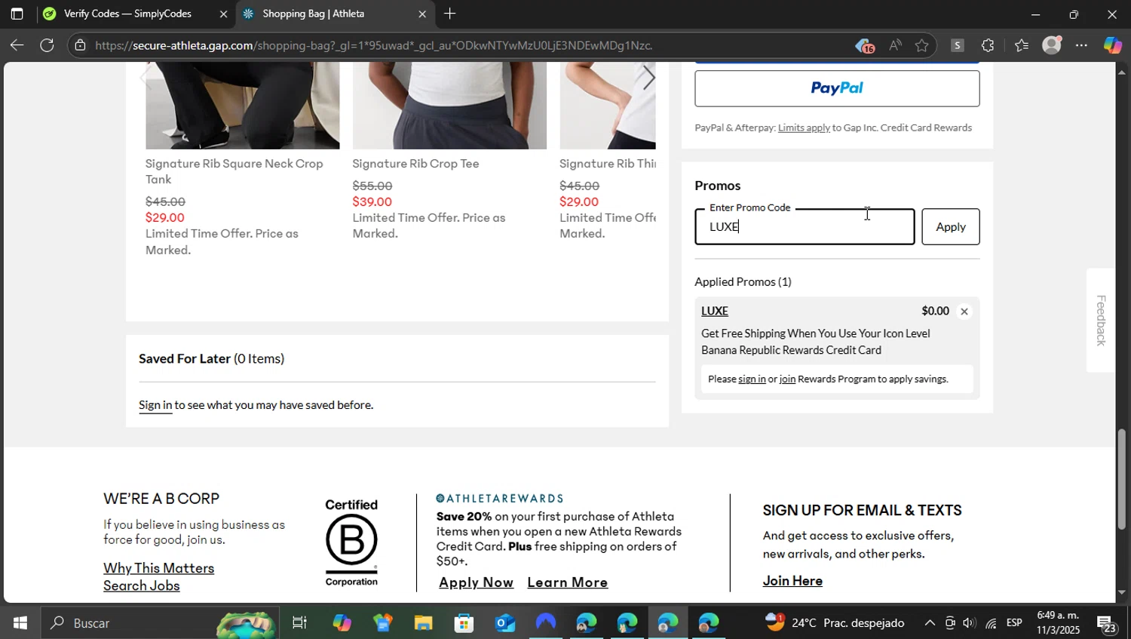
Task: Launch Copilot from the taskbar
Action: point(342,623)
